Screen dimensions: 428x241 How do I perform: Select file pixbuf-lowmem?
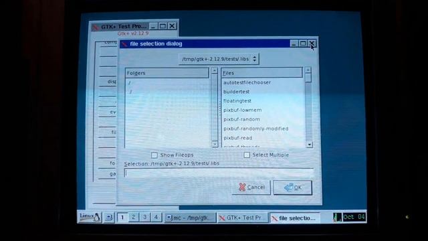pos(242,110)
